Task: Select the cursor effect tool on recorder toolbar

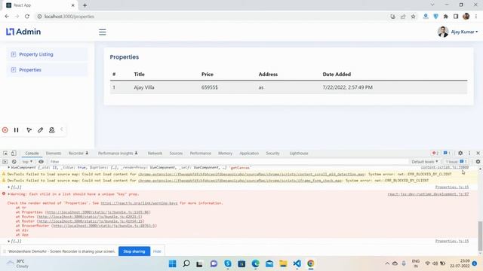Action: 29,130
